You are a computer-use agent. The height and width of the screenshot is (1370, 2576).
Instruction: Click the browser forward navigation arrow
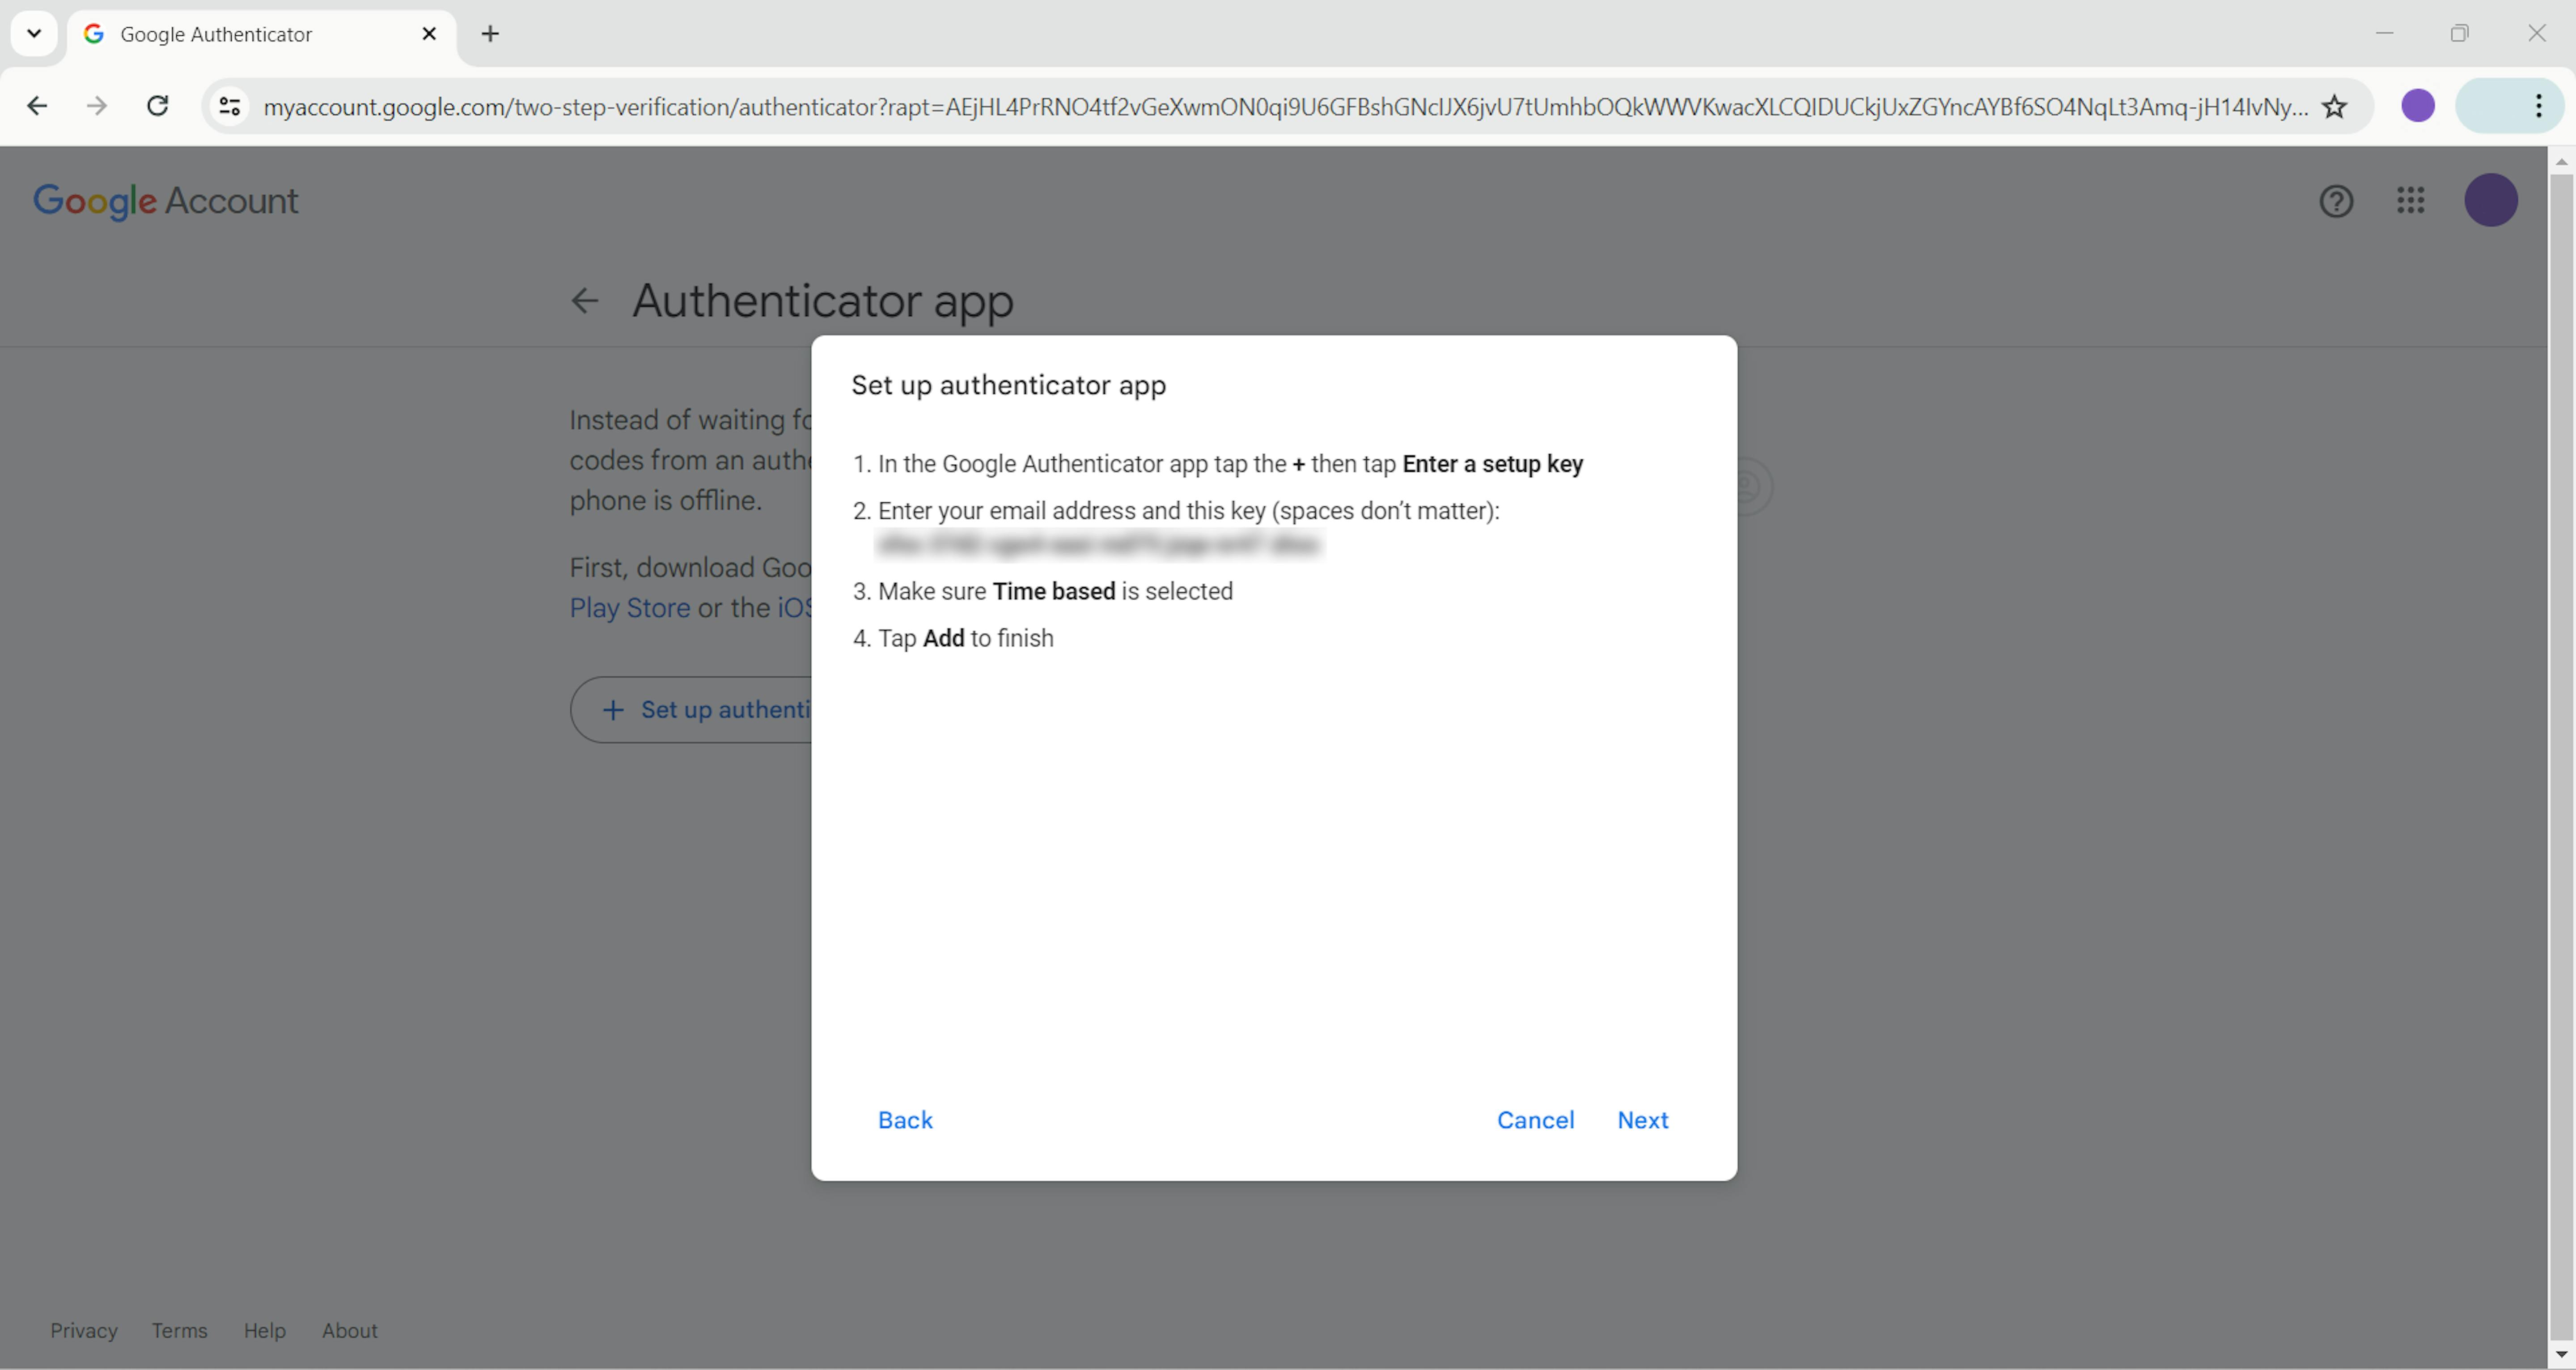97,106
